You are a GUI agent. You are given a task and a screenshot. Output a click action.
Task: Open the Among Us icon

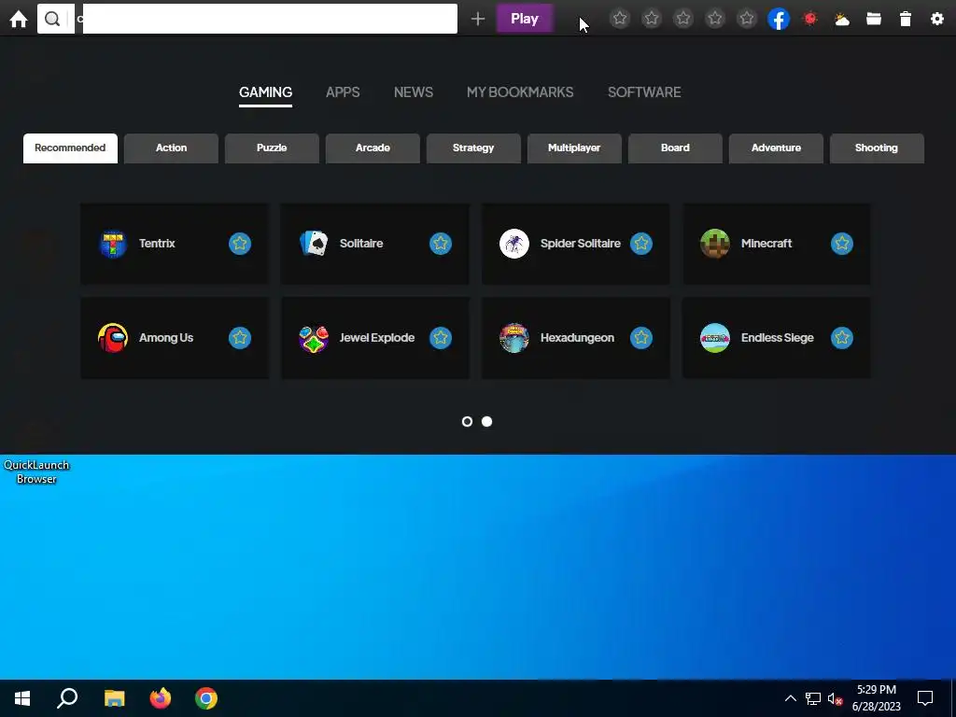tap(113, 338)
